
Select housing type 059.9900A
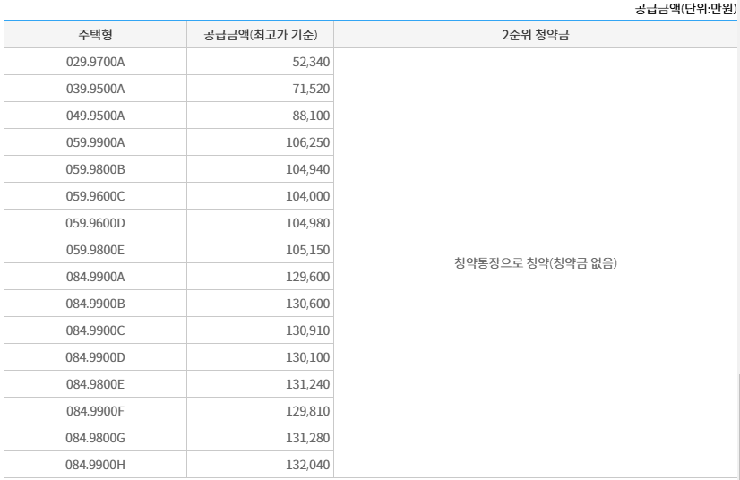coord(95,142)
